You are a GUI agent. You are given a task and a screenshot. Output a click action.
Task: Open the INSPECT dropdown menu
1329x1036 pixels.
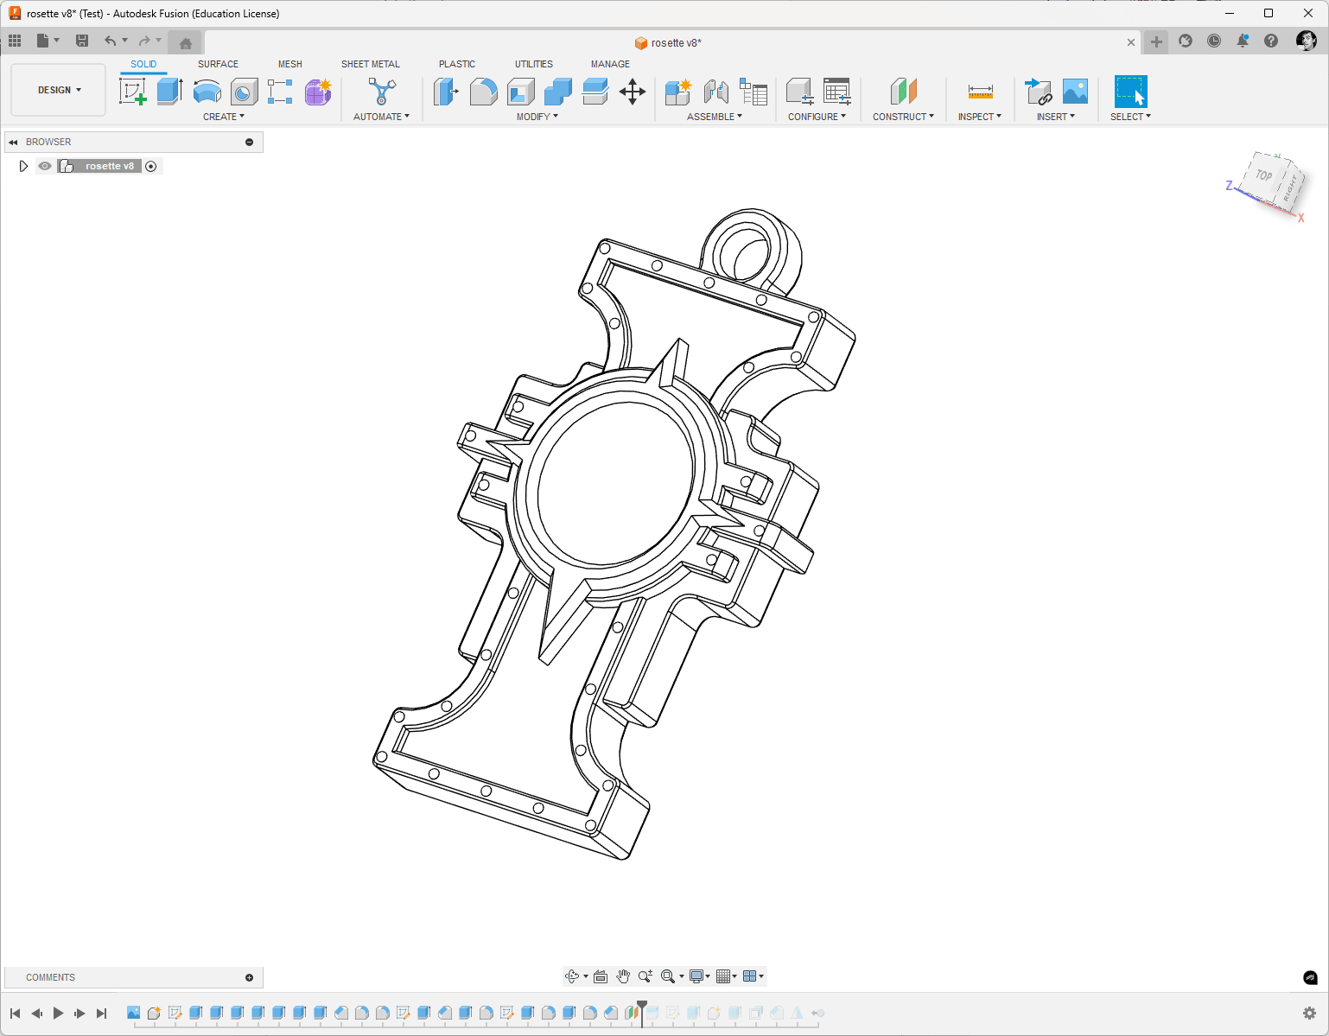[x=980, y=117]
